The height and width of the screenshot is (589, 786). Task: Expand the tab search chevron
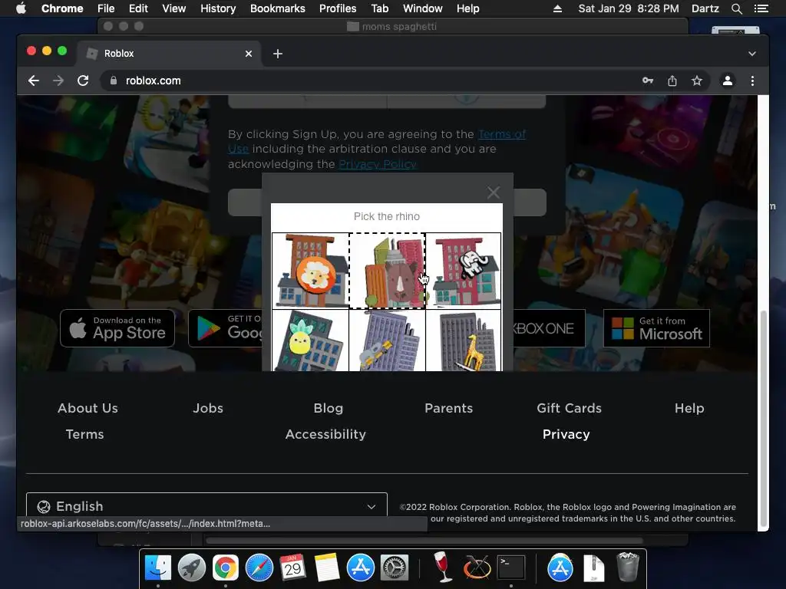[x=752, y=54]
